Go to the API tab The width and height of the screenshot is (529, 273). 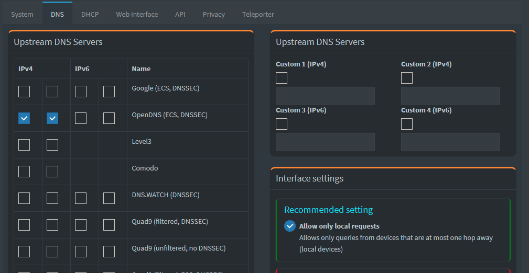[x=180, y=14]
